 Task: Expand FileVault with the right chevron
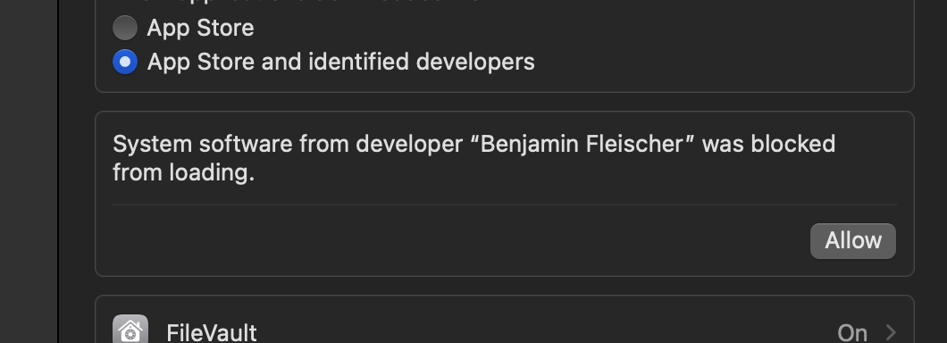pos(891,332)
